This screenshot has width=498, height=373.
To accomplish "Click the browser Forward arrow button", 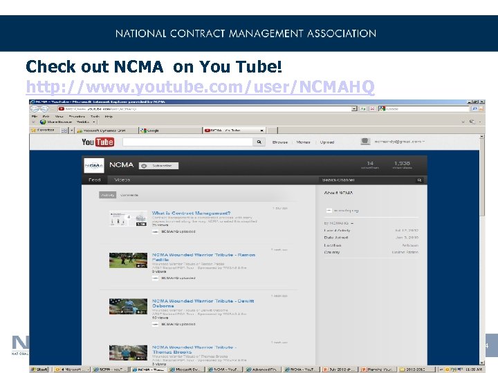I will tap(44, 109).
